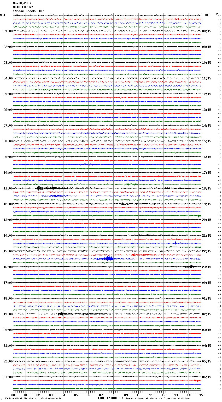This screenshot has height=402, width=222.
Task: Click the black burst near minute 14 on 16:00 trace
Action: pos(190,267)
